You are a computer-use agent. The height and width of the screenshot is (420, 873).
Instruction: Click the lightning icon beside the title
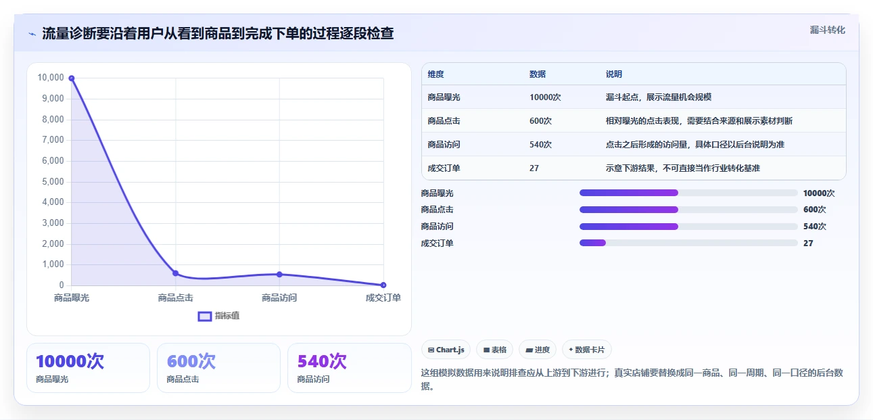tap(32, 33)
